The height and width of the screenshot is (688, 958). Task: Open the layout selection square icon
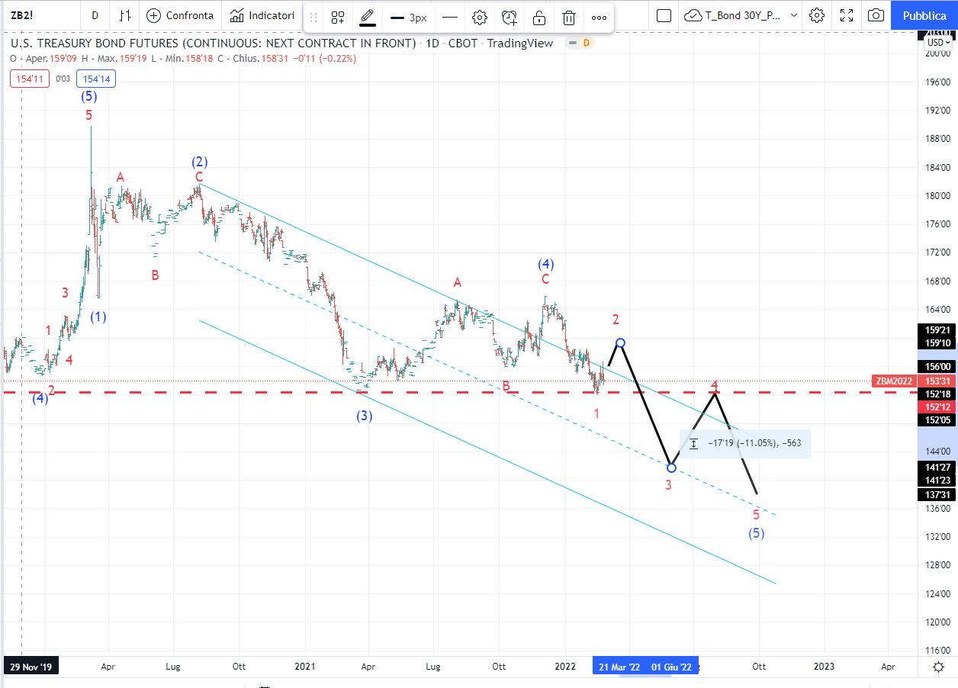tap(664, 15)
